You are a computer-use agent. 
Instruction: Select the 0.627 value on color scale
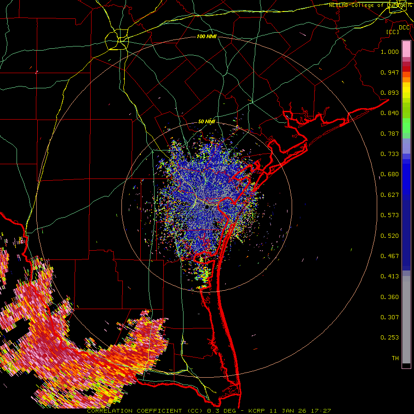(390, 195)
